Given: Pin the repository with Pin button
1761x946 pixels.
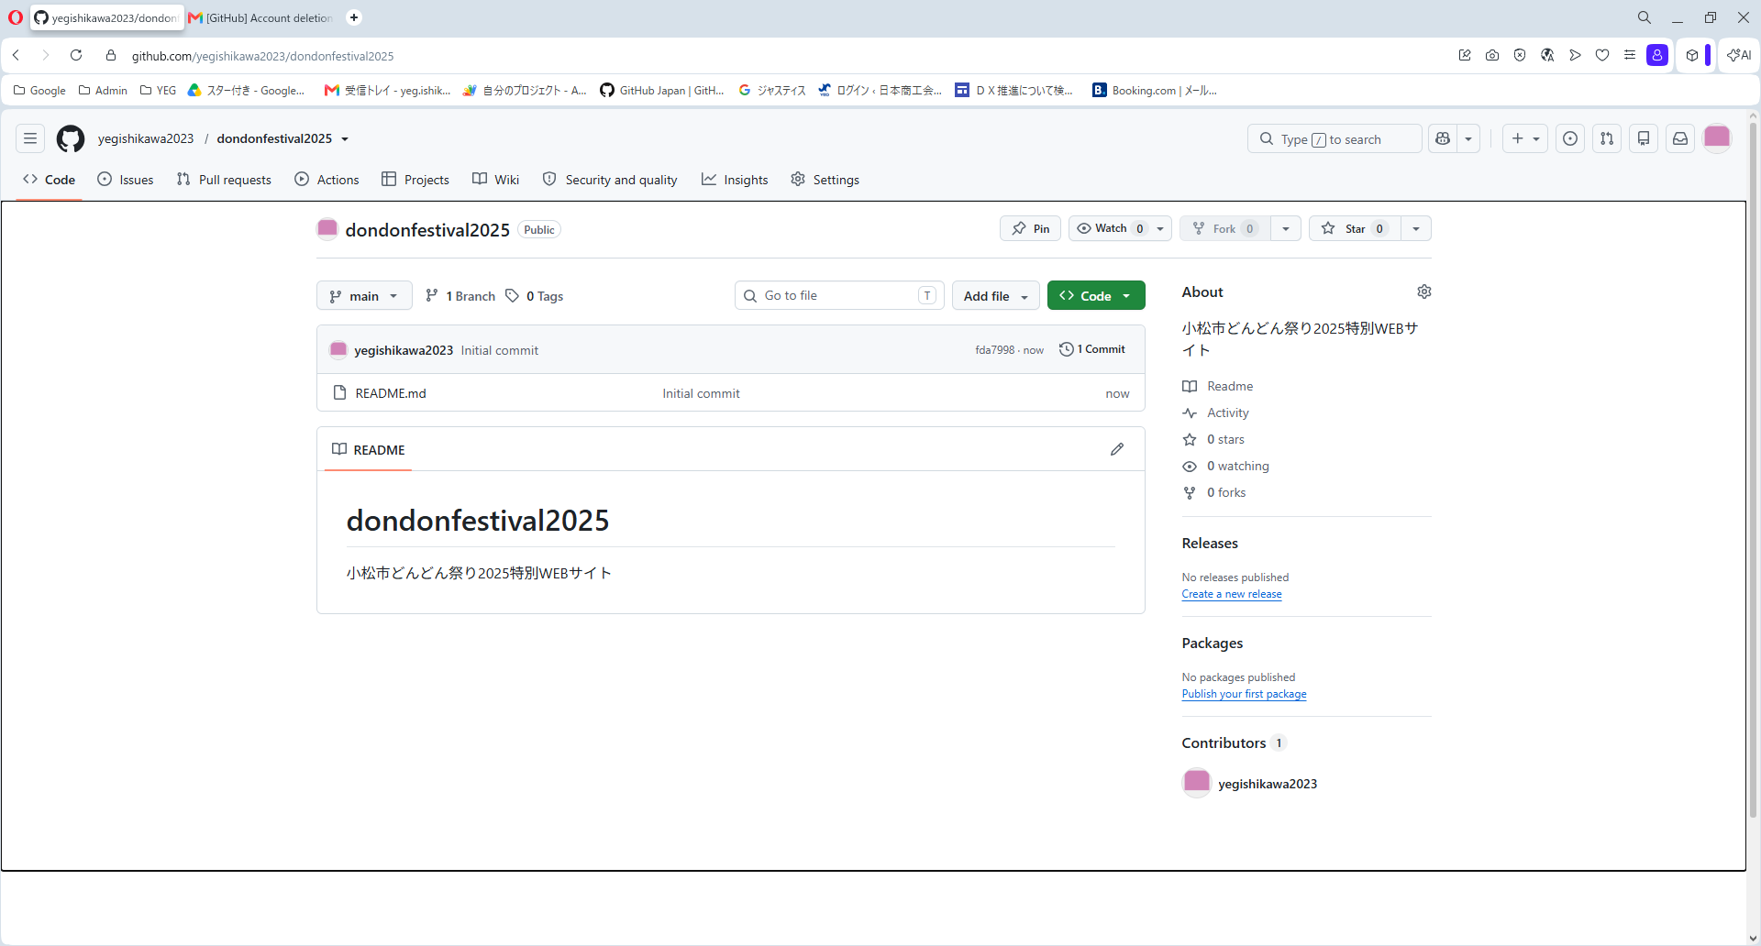Looking at the screenshot, I should click(x=1030, y=228).
